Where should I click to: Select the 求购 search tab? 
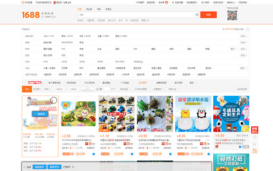[99, 9]
